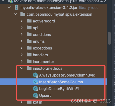Click the activerecord package folder icon
The height and width of the screenshot is (106, 115).
(x=29, y=21)
